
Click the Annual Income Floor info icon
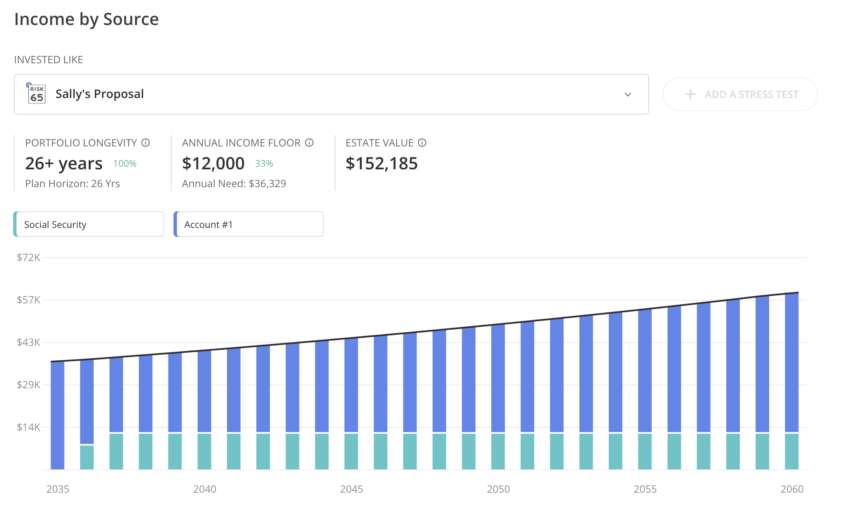click(309, 143)
